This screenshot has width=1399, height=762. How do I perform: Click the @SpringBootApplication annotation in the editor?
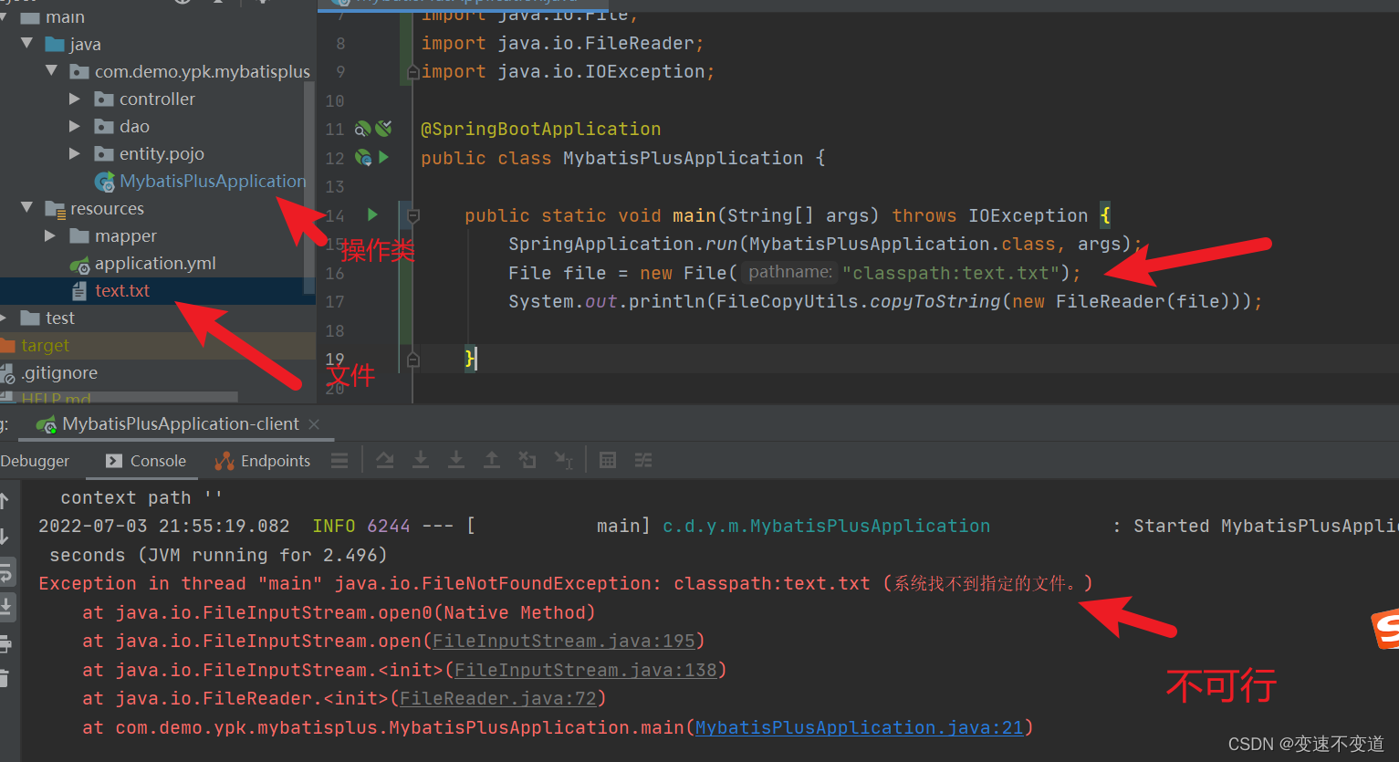click(540, 129)
